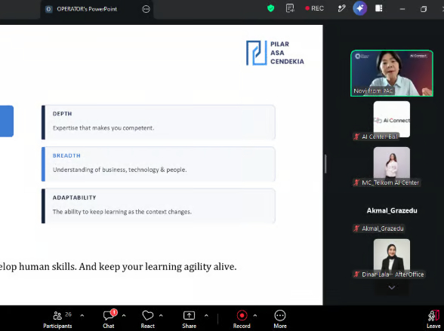The image size is (444, 331).
Task: Select Novi from PAC video thumbnail
Action: 392,73
